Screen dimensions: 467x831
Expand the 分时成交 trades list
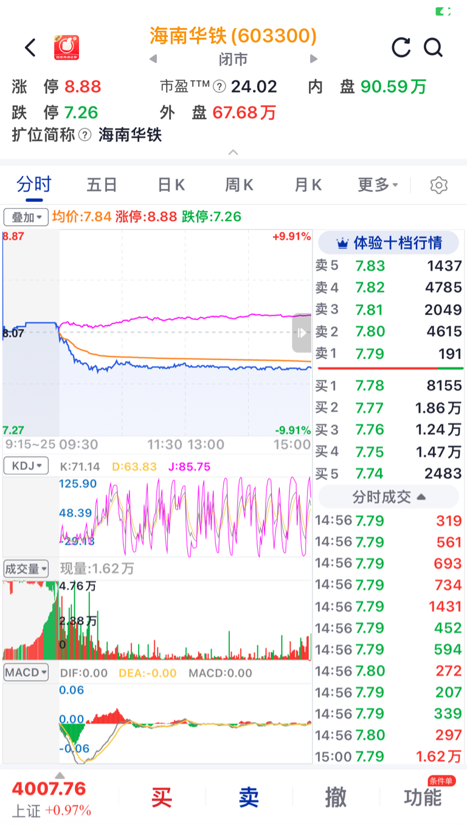[389, 497]
